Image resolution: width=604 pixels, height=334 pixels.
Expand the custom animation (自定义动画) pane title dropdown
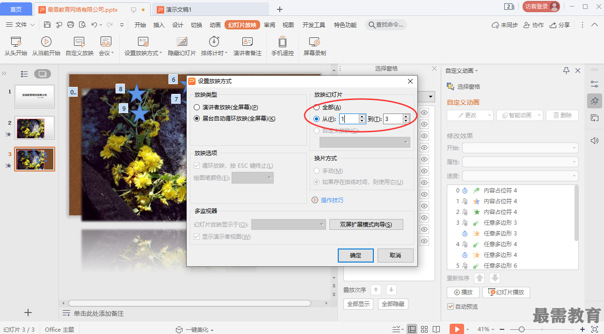point(477,71)
